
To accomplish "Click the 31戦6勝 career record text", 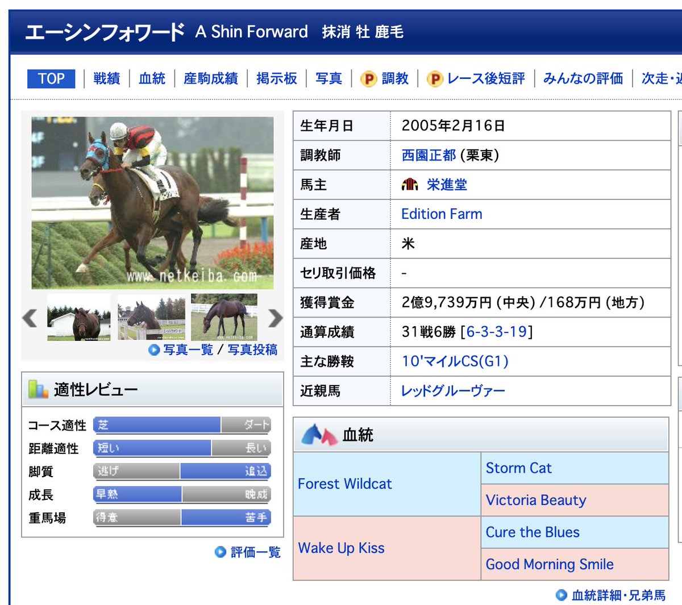I will 429,332.
